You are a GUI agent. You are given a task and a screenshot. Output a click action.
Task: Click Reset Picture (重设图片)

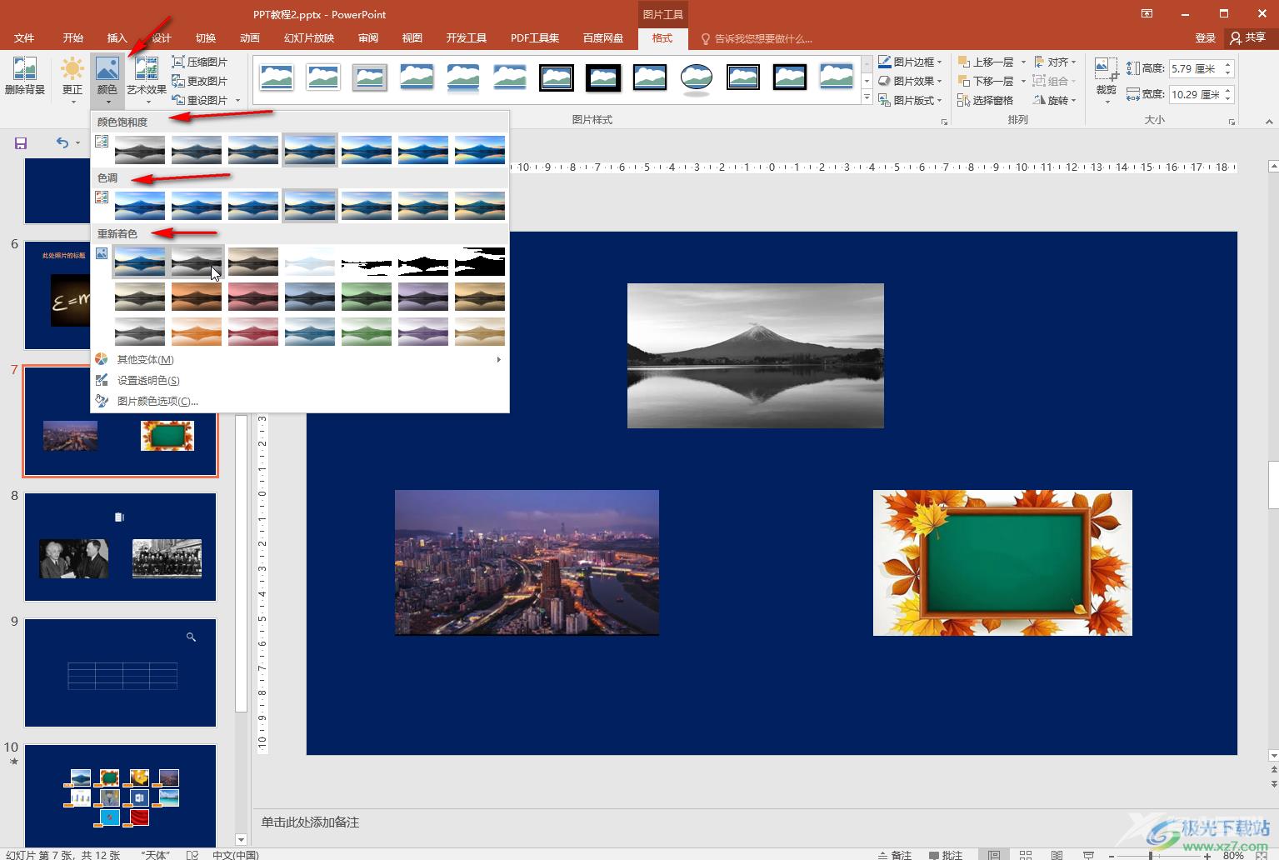(x=199, y=100)
